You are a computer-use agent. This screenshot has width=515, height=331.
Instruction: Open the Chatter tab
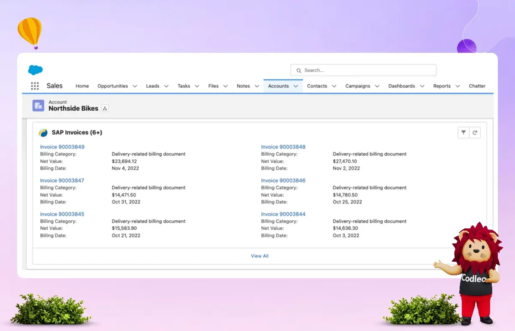[477, 86]
